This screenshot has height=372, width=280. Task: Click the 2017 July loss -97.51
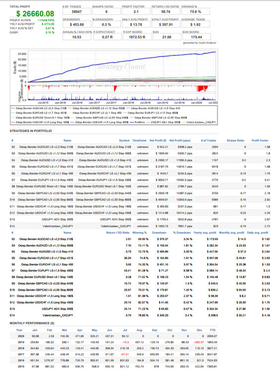[125, 355]
